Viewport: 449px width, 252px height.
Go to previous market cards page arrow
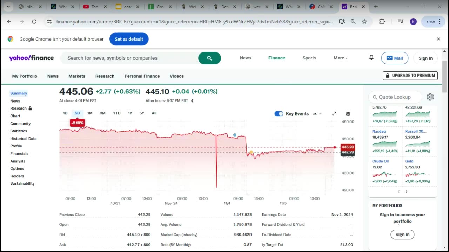coord(398,191)
